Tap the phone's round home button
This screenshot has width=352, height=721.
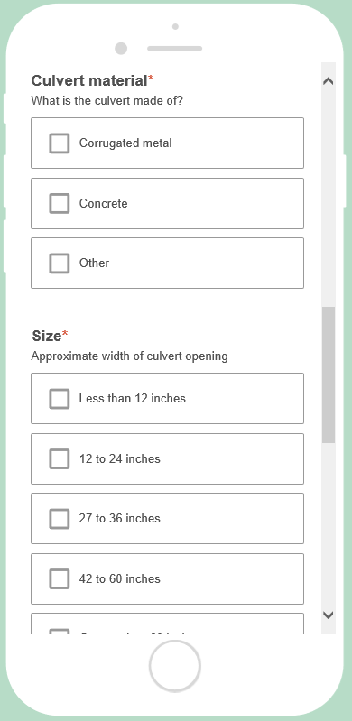tap(175, 666)
